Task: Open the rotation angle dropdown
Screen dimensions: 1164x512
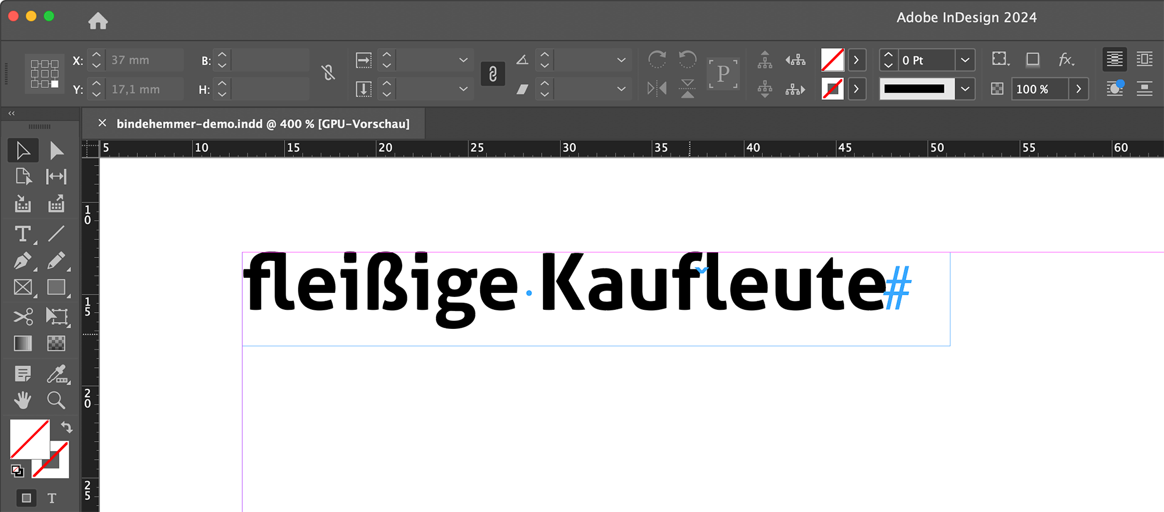Action: (621, 60)
